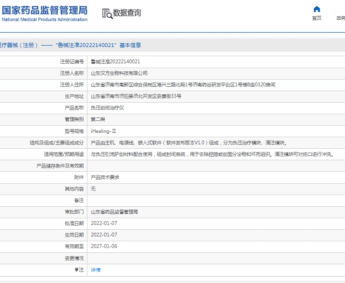Click the National Medical Products Administration subtitle

click(45, 20)
